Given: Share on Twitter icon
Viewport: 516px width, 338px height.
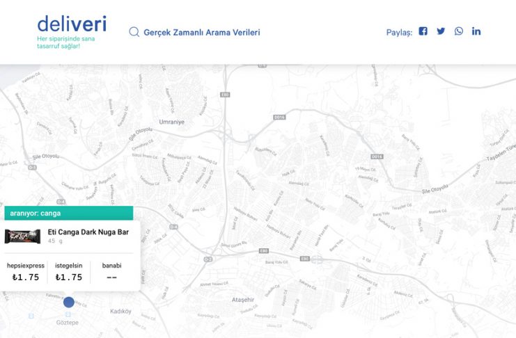Looking at the screenshot, I should coord(441,31).
